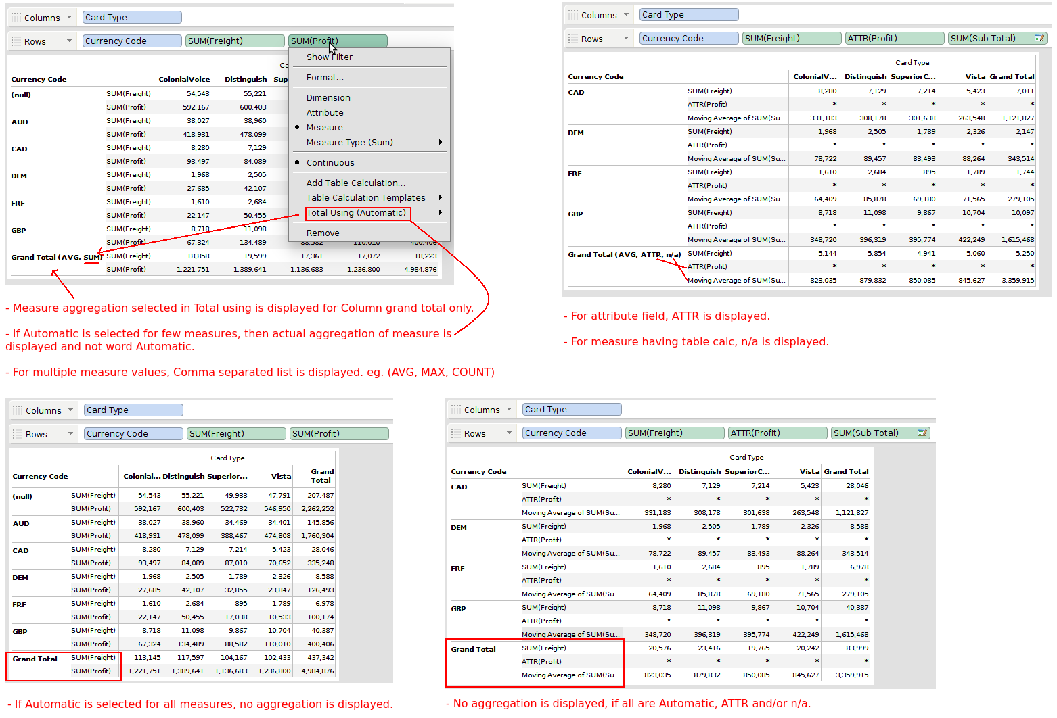
Task: Click the Rows shelf icon in the upper-left screenshot
Action: (x=16, y=41)
